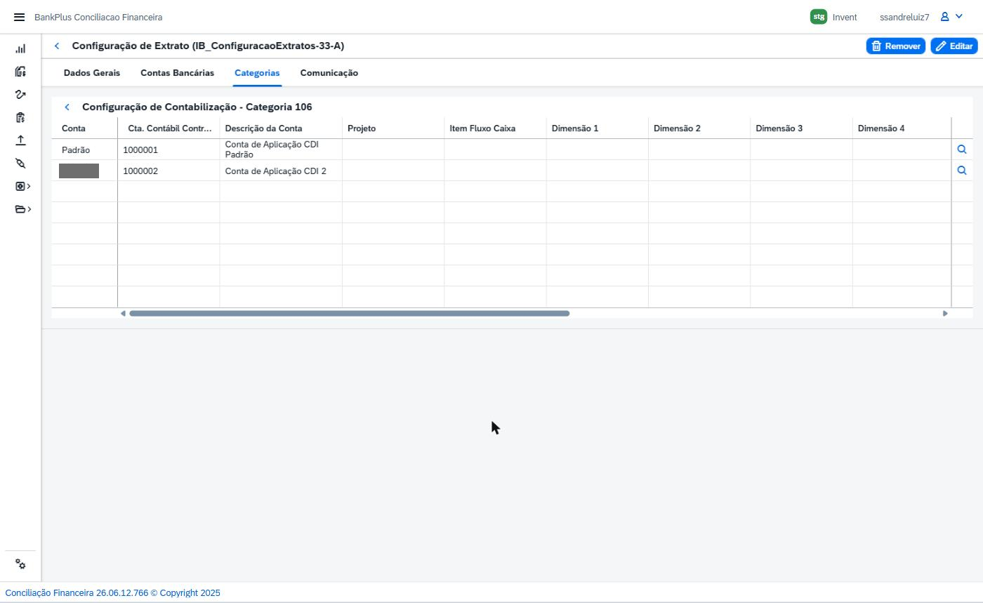Select the 1000002 account cell
The width and height of the screenshot is (983, 603).
tap(169, 171)
